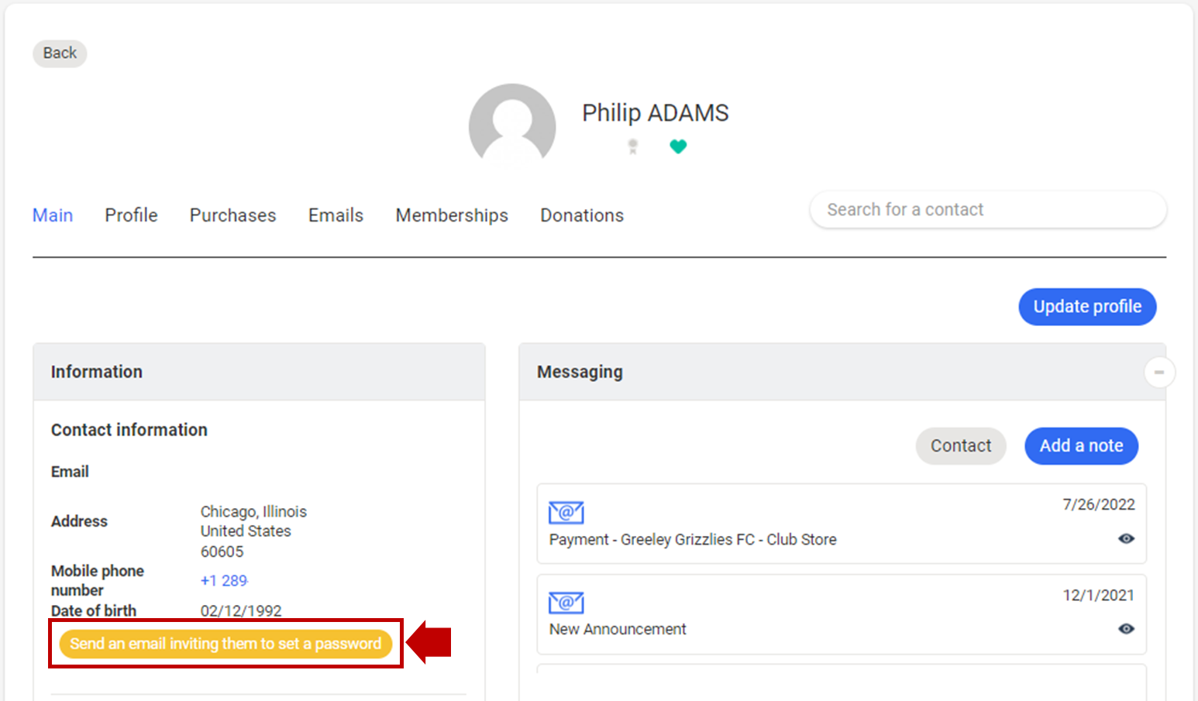Viewport: 1198px width, 701px height.
Task: Switch to the Profile tab
Action: click(131, 215)
